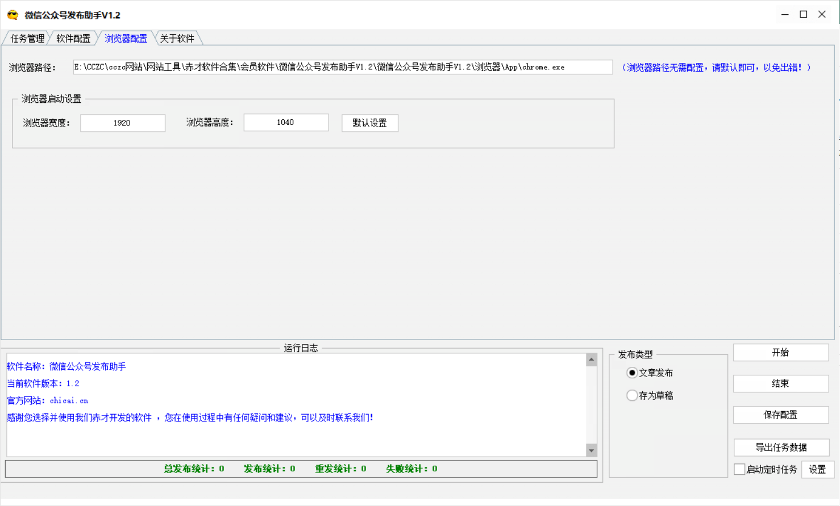Select the 存为草稿 radio option
The width and height of the screenshot is (840, 506).
tap(650, 395)
